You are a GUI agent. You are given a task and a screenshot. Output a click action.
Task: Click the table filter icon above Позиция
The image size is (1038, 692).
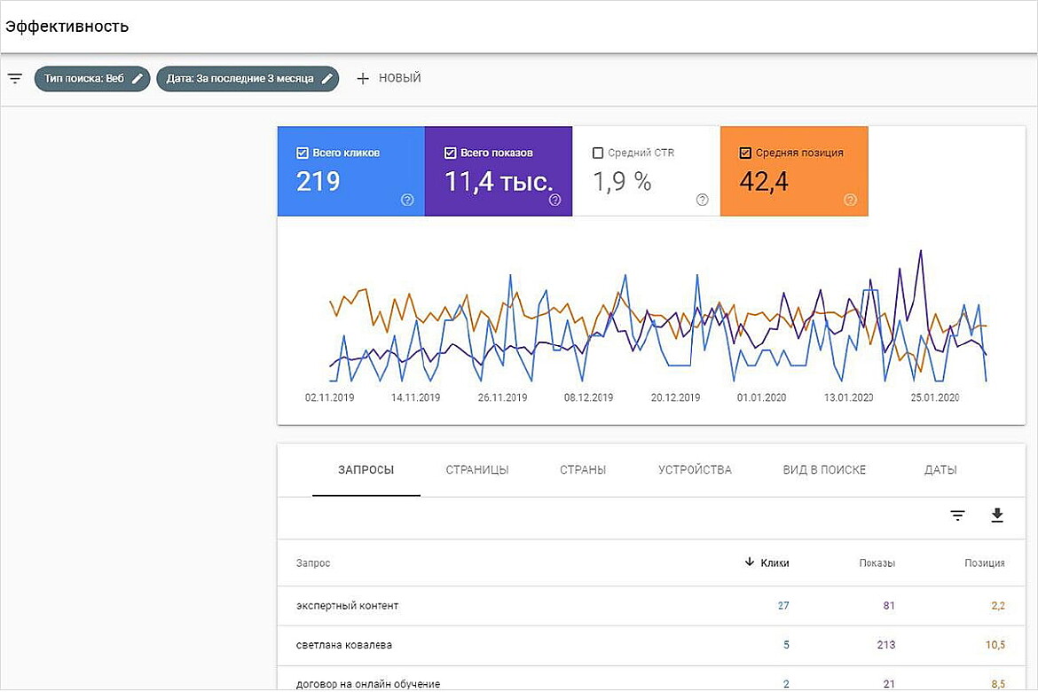pyautogui.click(x=957, y=515)
